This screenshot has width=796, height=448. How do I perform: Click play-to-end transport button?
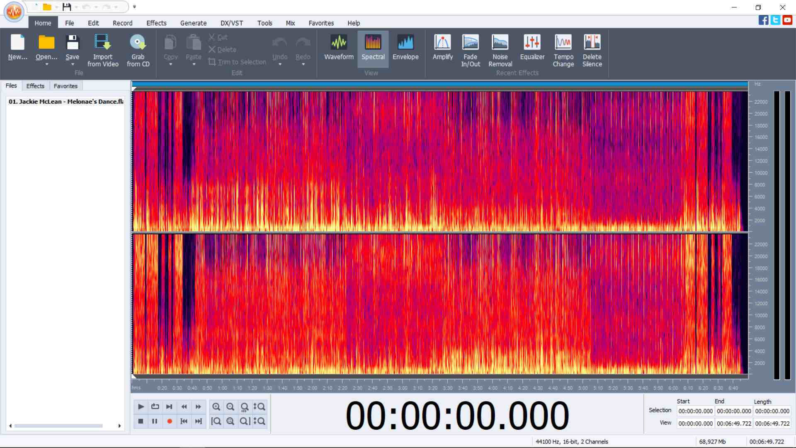click(169, 407)
